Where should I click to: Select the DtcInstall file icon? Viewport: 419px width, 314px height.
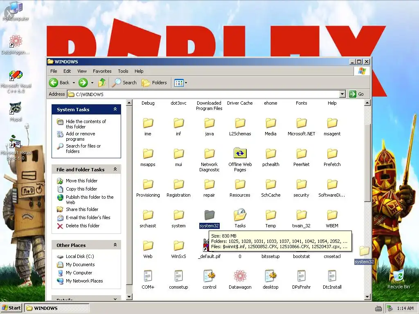332,276
